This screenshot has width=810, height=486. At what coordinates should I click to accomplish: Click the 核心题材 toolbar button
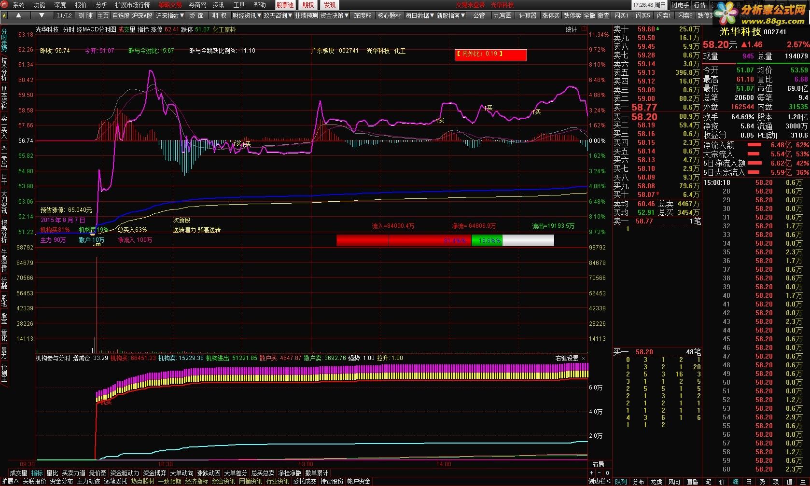pyautogui.click(x=389, y=15)
